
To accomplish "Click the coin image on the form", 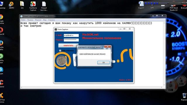I will click(62, 61).
